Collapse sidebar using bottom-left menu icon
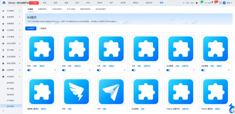 [x=3, y=111]
